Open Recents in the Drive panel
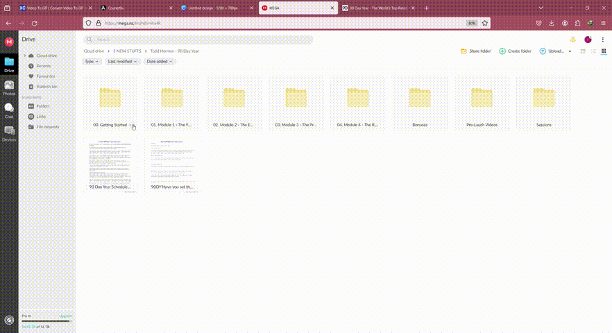The height and width of the screenshot is (333, 612). point(43,66)
